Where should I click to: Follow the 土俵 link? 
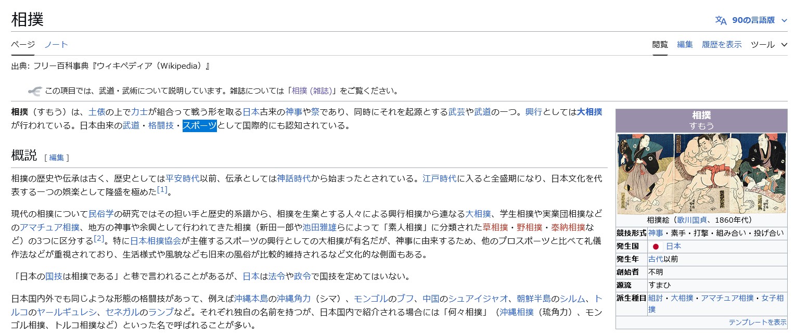tap(97, 111)
